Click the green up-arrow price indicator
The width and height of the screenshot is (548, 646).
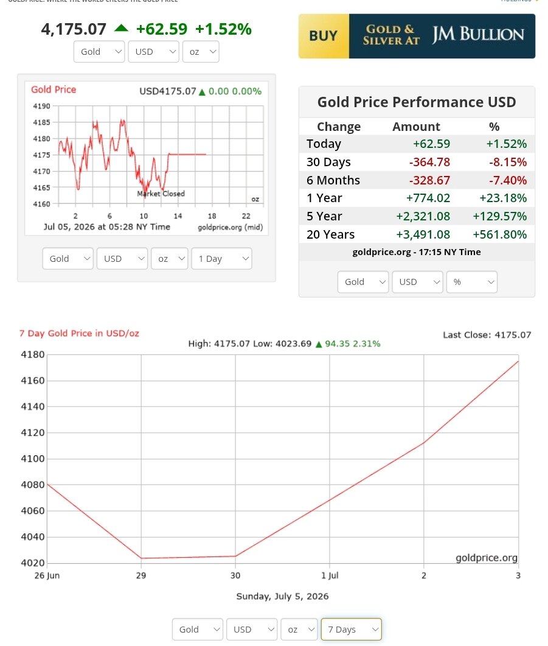coord(122,29)
